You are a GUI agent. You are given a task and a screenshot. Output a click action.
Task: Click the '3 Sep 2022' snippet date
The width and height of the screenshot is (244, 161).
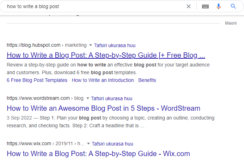(19, 118)
